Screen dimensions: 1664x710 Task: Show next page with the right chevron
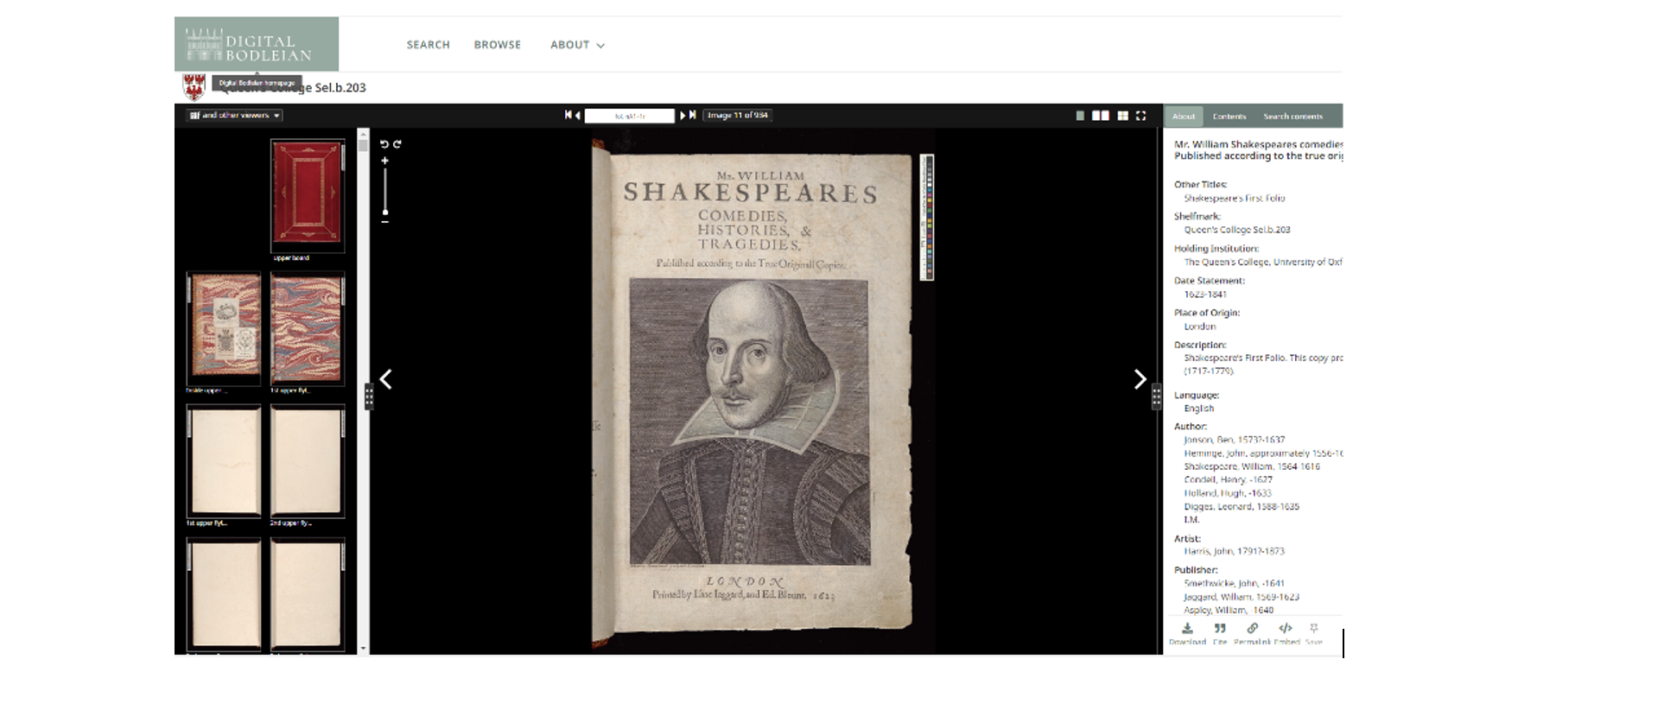(x=1140, y=379)
